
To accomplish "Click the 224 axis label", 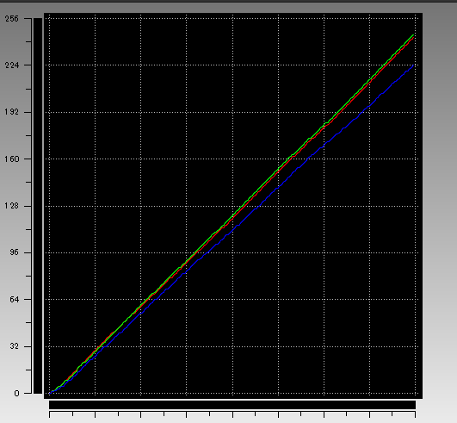I will pyautogui.click(x=12, y=65).
